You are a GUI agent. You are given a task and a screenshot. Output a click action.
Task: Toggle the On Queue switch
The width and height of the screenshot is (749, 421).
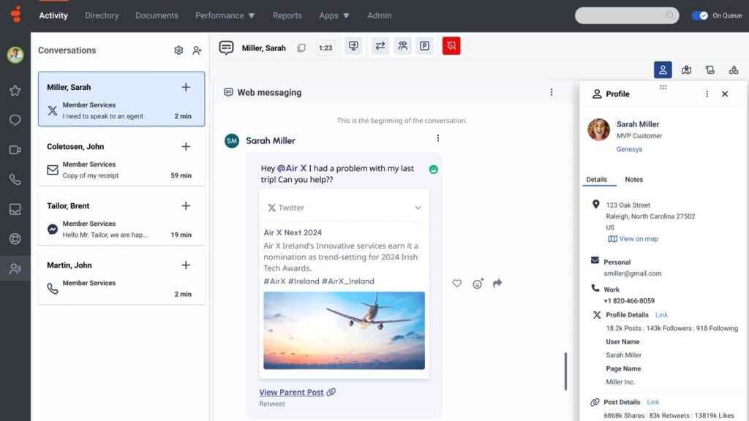699,15
